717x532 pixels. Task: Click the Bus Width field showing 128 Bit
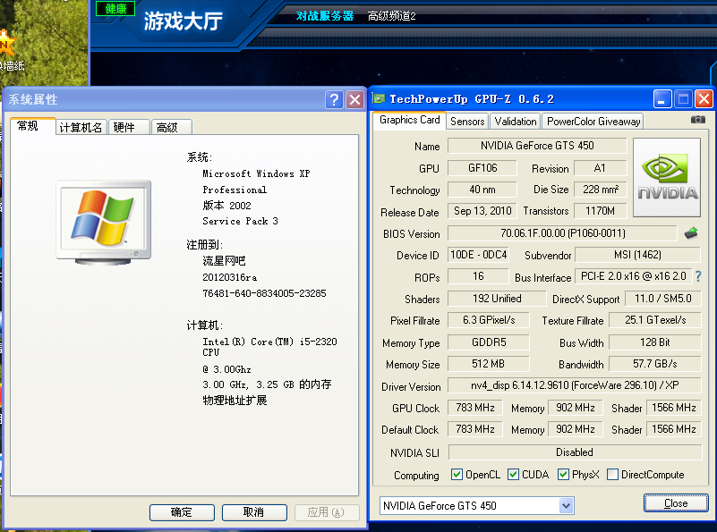(655, 342)
